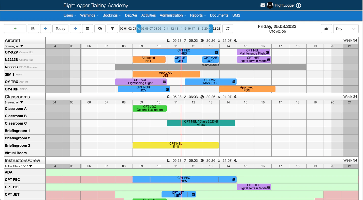Viewport: 363px width, 200px height.
Task: Open the Bookings dropdown menu
Action: [x=111, y=15]
